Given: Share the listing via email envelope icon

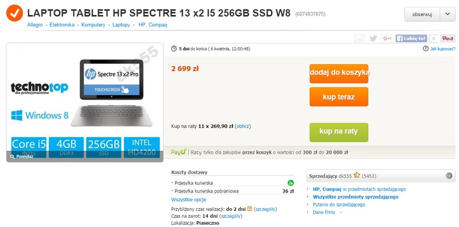Looking at the screenshot, I should click(x=359, y=38).
